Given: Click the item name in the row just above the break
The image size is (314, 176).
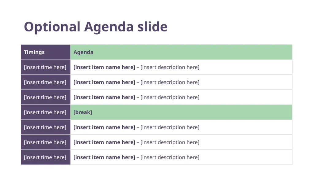Looking at the screenshot, I should 104,97.
